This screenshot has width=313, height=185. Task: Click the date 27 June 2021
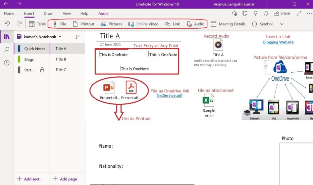110,44
